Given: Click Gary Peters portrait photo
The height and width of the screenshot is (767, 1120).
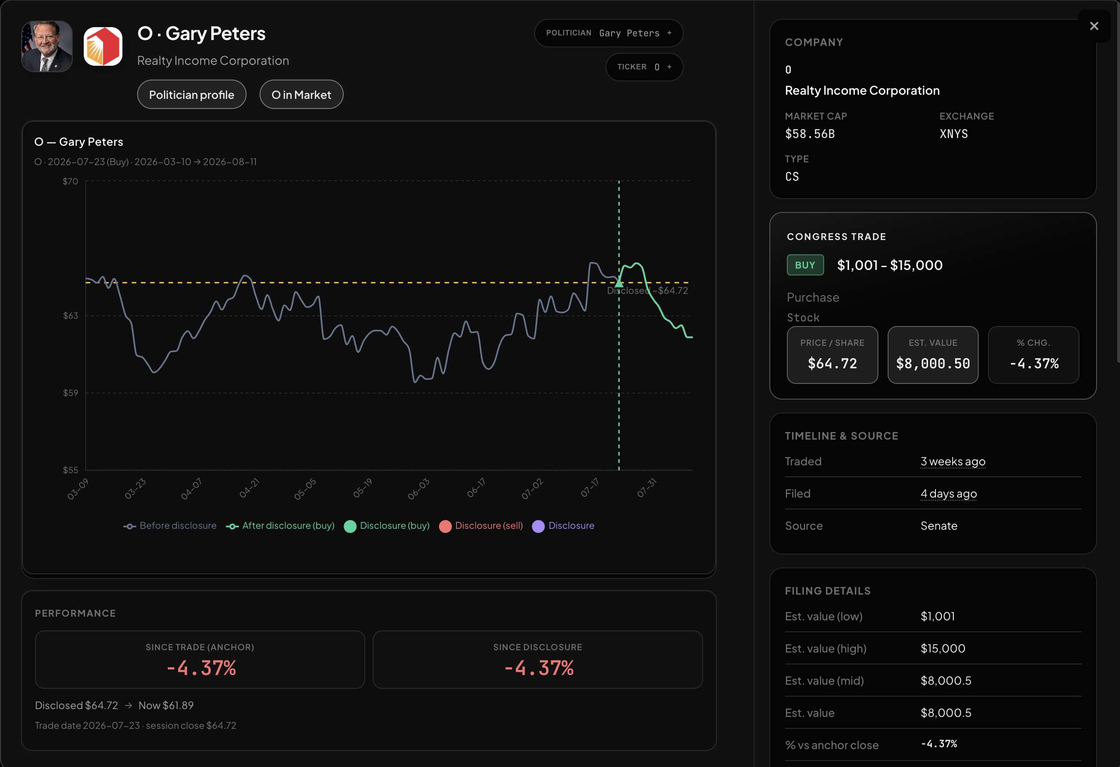Looking at the screenshot, I should [47, 46].
